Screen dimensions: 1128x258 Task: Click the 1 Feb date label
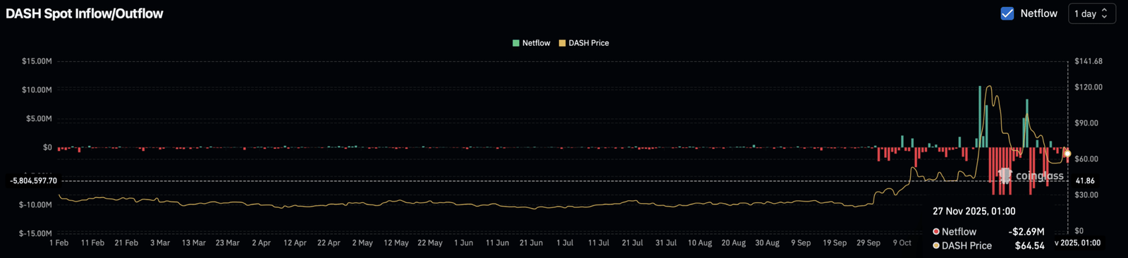(x=59, y=242)
